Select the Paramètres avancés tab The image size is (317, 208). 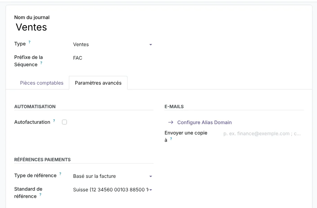[98, 83]
